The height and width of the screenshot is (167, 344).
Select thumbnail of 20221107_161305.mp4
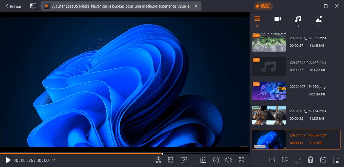[x=269, y=43]
